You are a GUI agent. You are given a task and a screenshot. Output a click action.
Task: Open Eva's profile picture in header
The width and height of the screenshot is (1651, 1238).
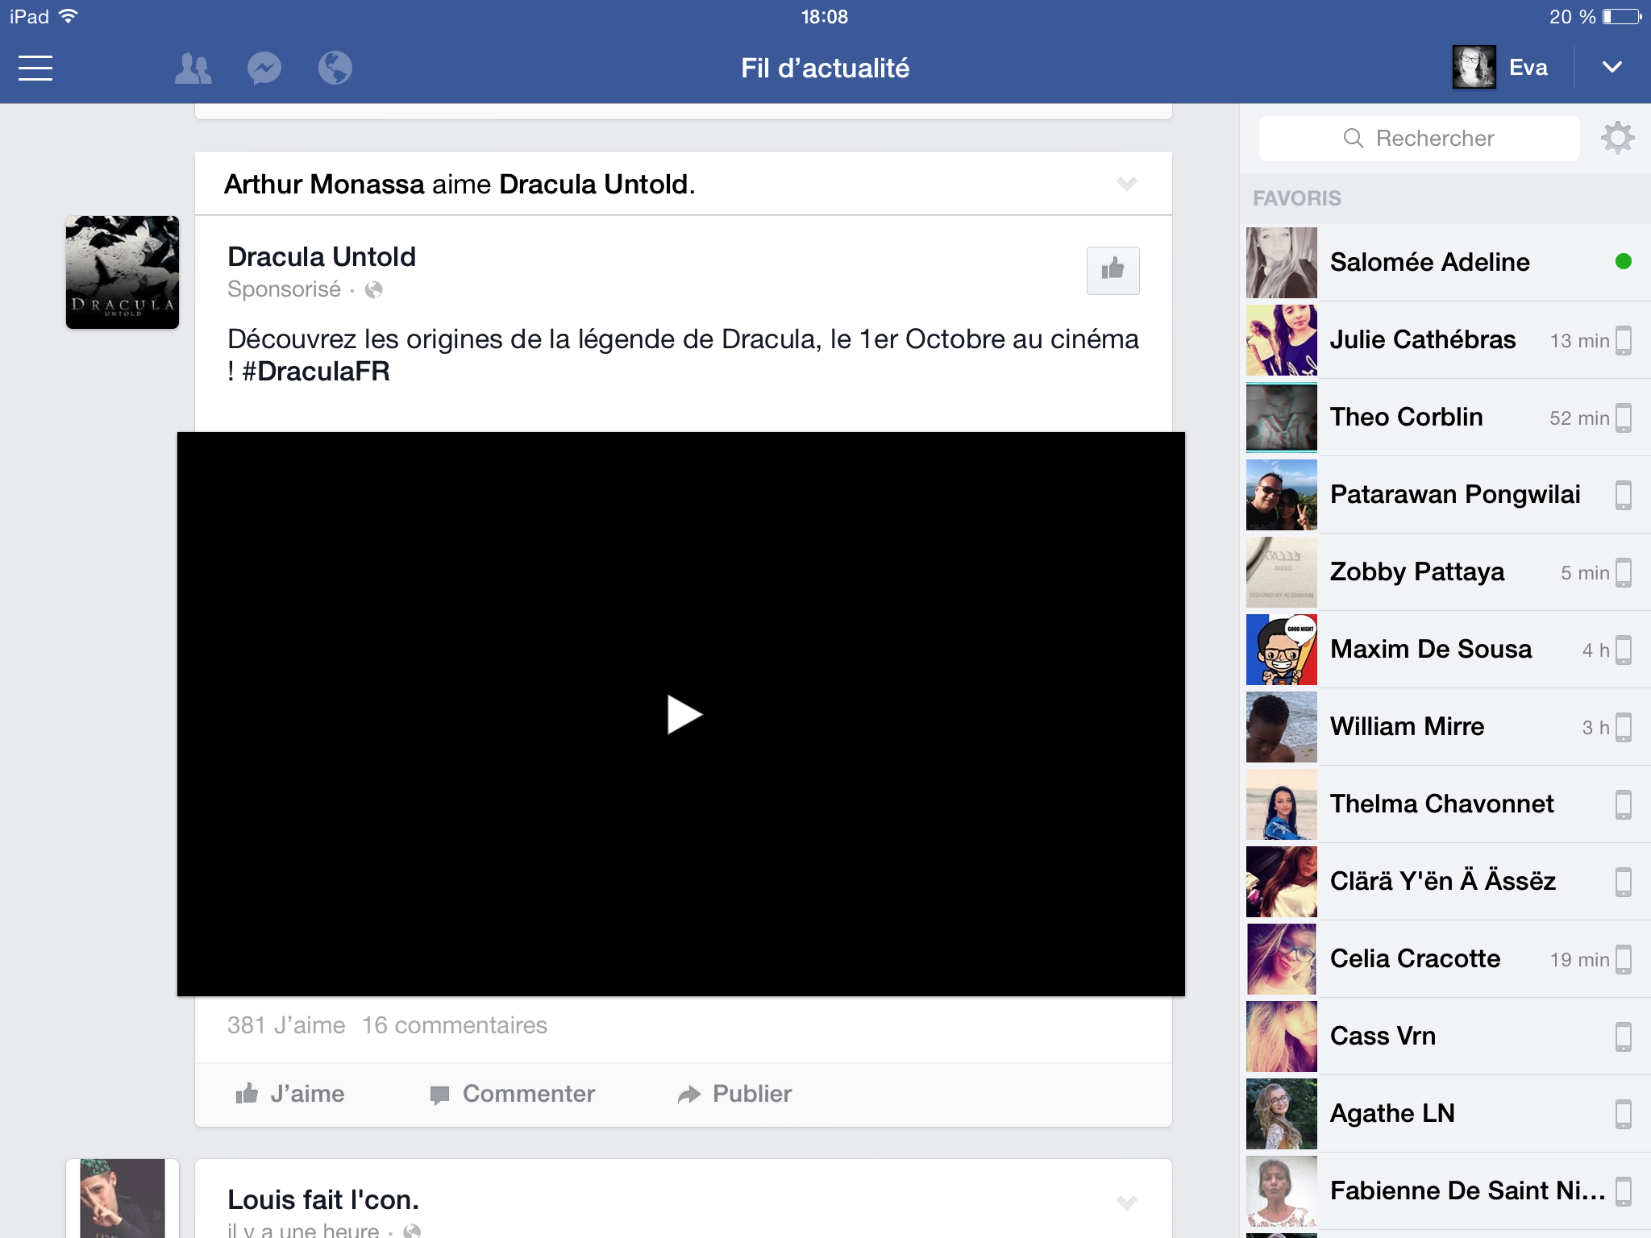point(1474,68)
